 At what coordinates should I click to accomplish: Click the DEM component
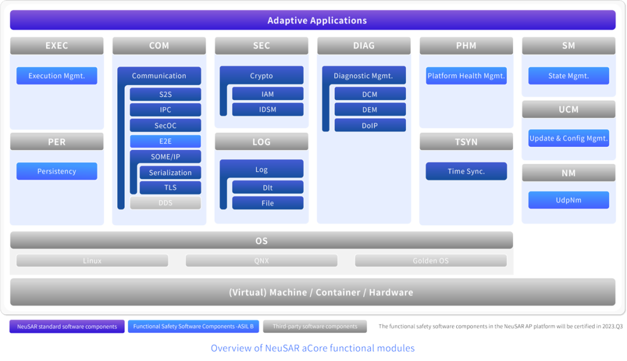[x=370, y=110]
